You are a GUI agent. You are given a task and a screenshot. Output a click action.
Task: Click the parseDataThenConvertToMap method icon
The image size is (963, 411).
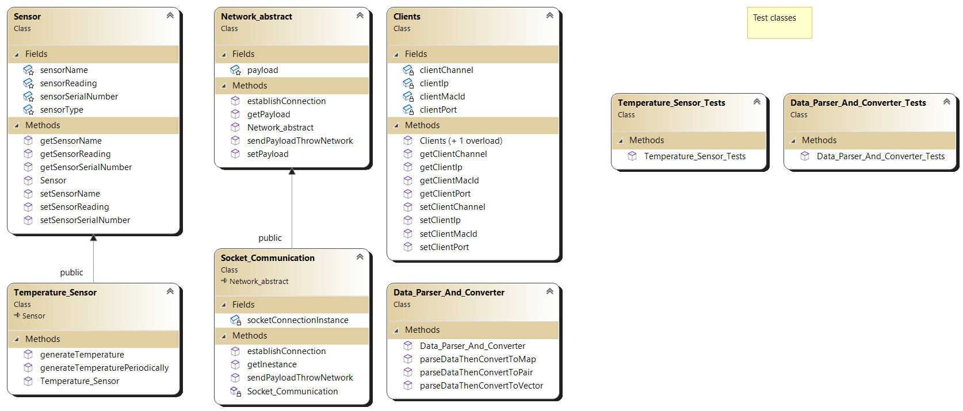408,359
